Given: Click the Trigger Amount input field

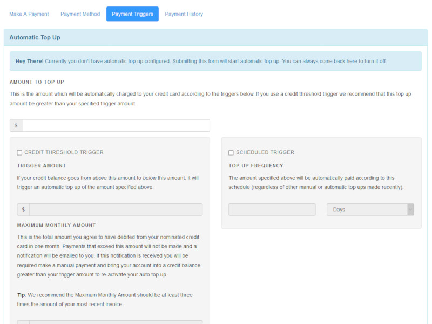Looking at the screenshot, I should click(x=116, y=210).
